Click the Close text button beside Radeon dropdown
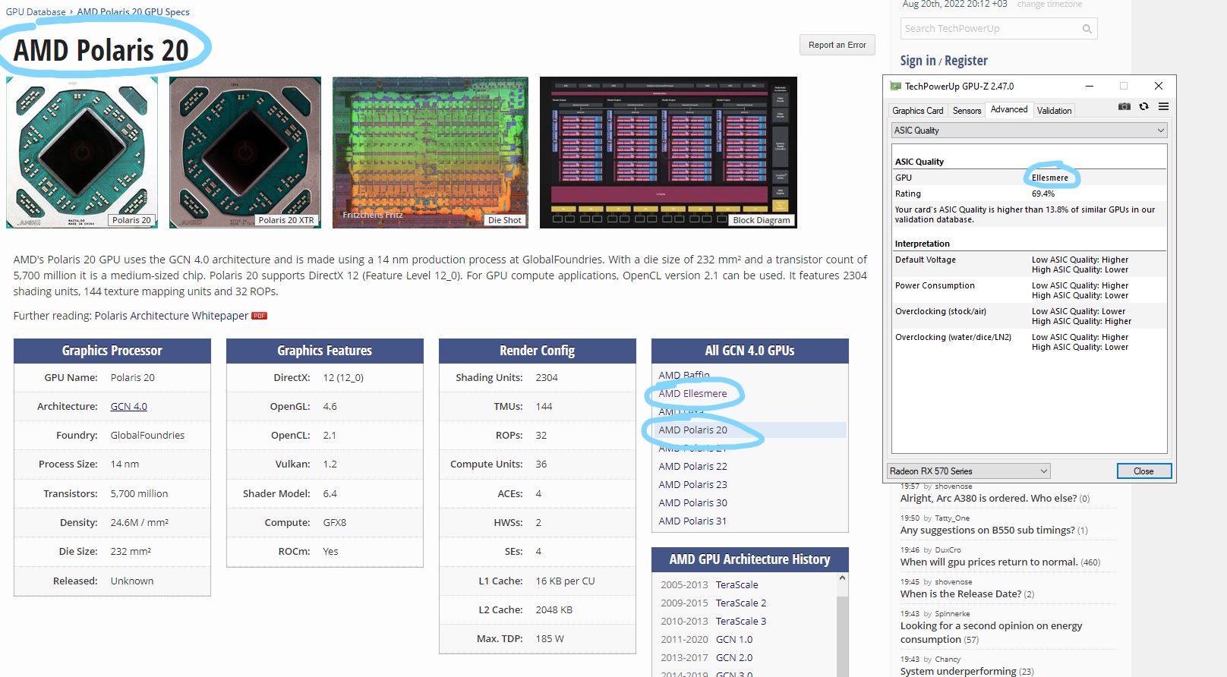1227x677 pixels. pyautogui.click(x=1143, y=471)
